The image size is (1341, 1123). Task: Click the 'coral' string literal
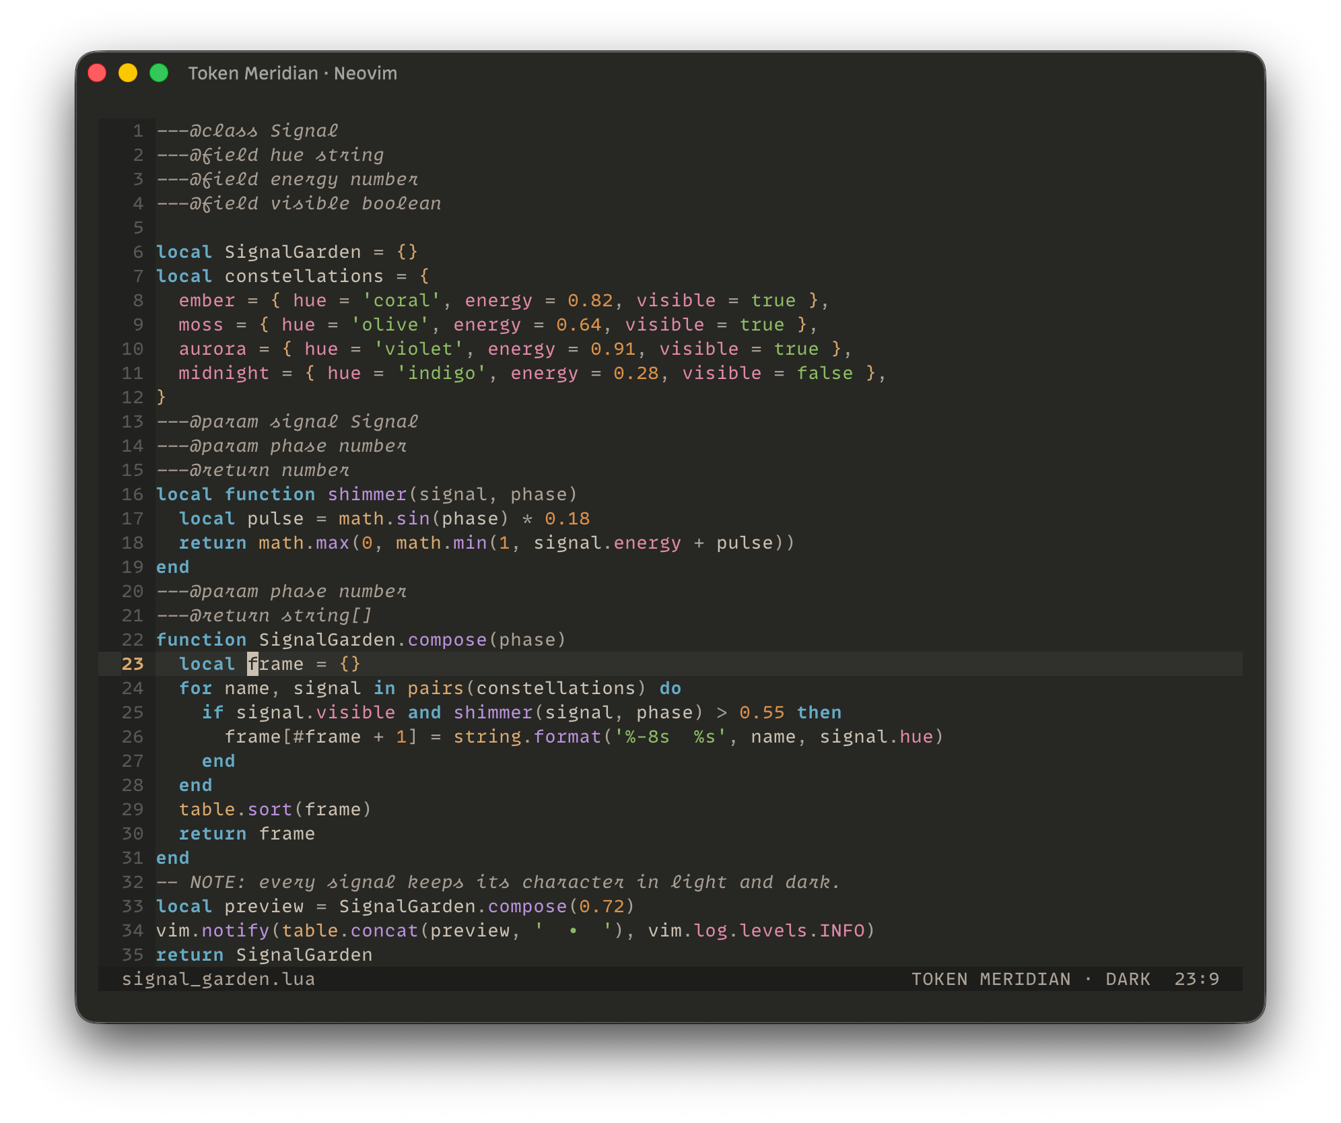point(401,300)
